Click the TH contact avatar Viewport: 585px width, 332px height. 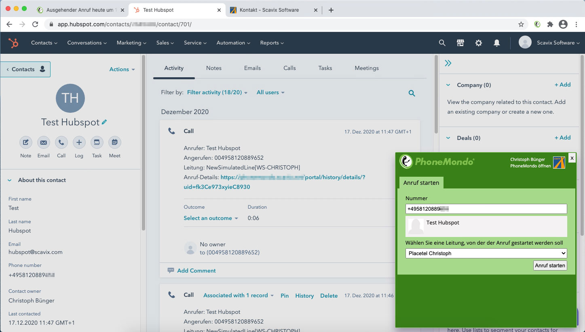[70, 98]
